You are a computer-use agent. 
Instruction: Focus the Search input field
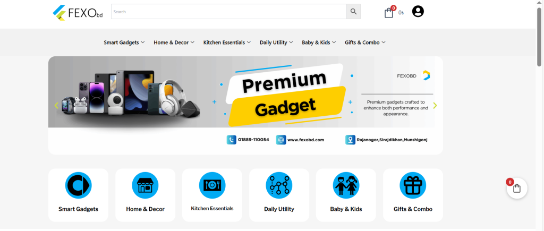pyautogui.click(x=228, y=12)
